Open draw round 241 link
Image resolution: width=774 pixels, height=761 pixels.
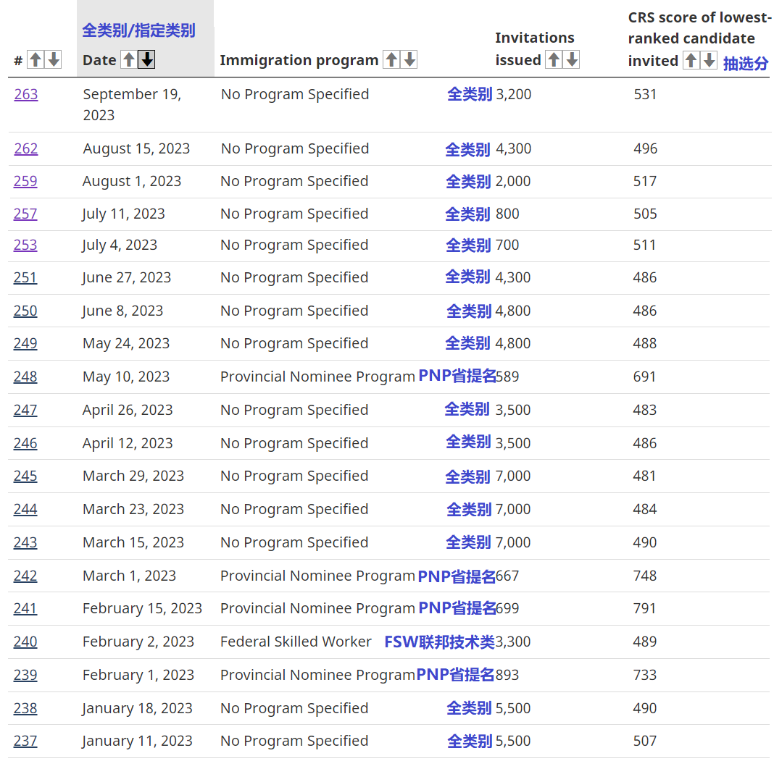[x=25, y=608]
